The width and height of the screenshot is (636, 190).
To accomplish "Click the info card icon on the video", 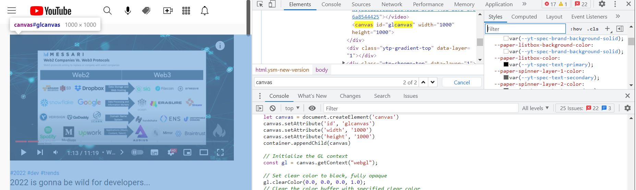I will [220, 46].
